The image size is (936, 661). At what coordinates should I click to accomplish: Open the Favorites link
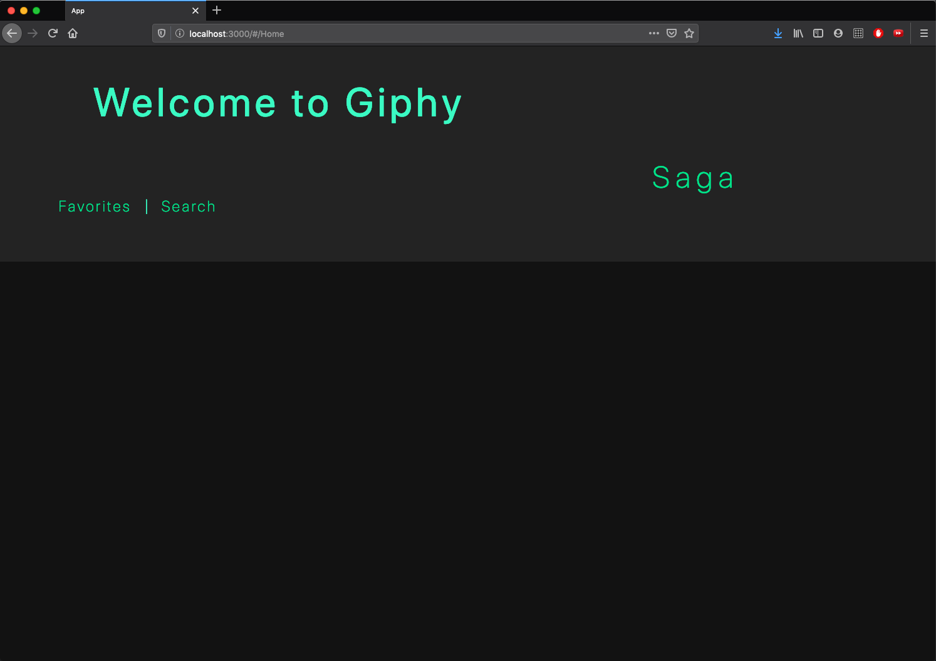[x=95, y=207]
